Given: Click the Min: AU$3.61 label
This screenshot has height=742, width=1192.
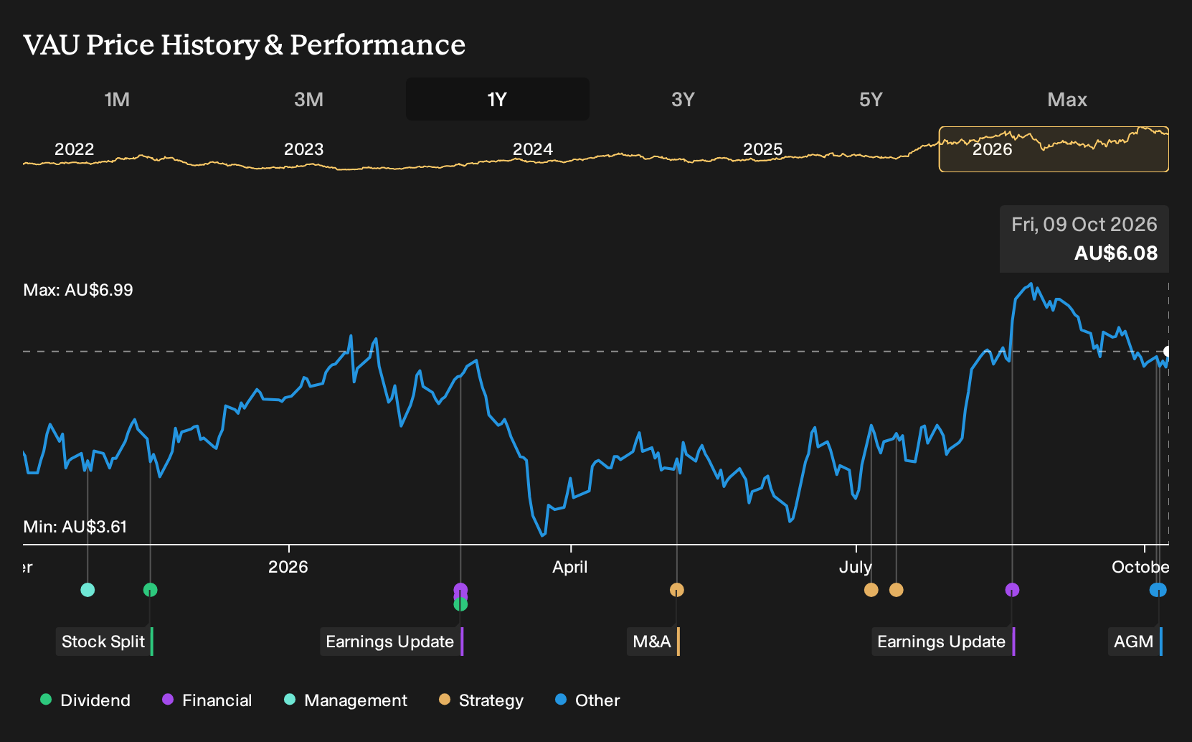Looking at the screenshot, I should [x=75, y=527].
